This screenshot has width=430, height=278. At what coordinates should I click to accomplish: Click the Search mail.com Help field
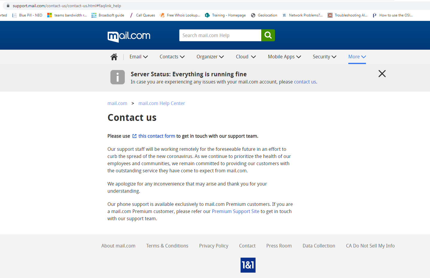[220, 35]
